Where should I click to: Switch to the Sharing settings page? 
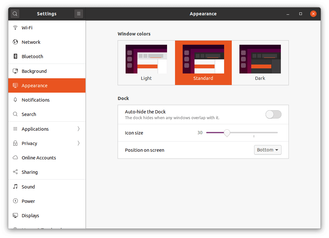29,172
